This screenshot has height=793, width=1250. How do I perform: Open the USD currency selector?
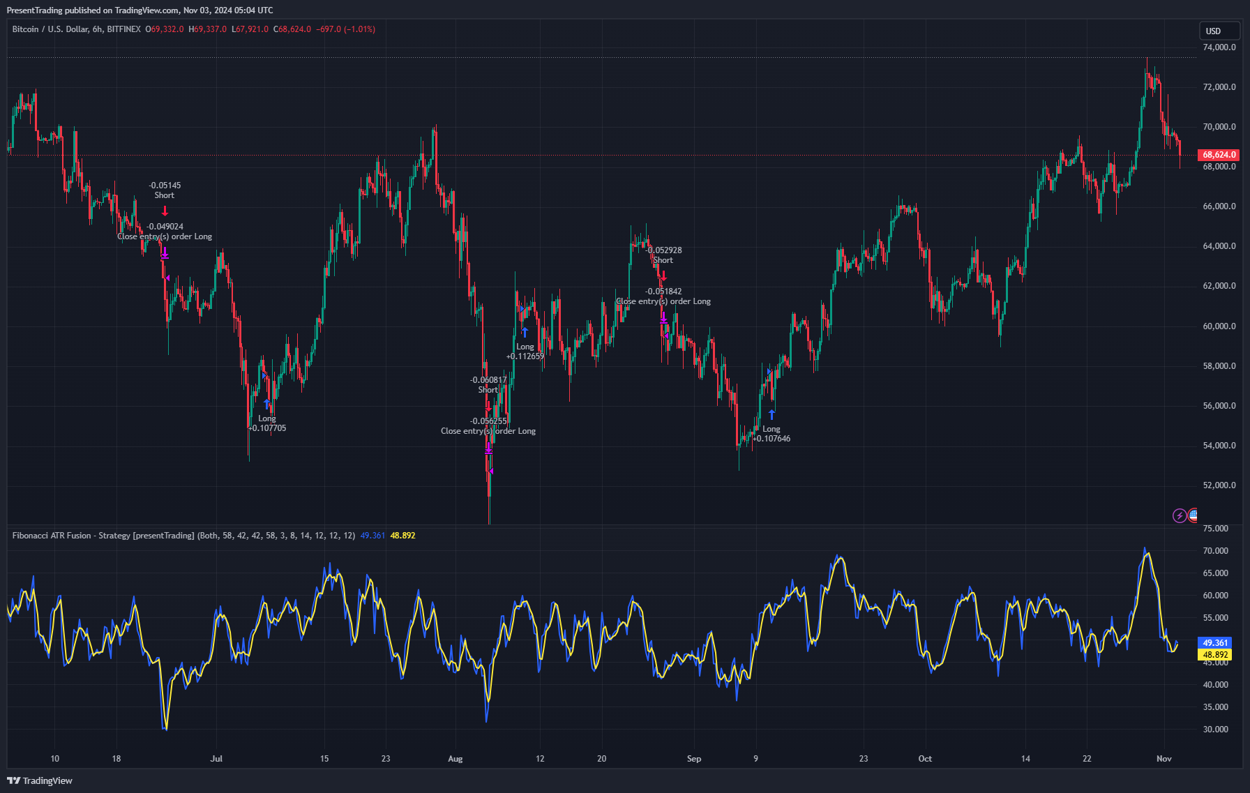pos(1219,31)
